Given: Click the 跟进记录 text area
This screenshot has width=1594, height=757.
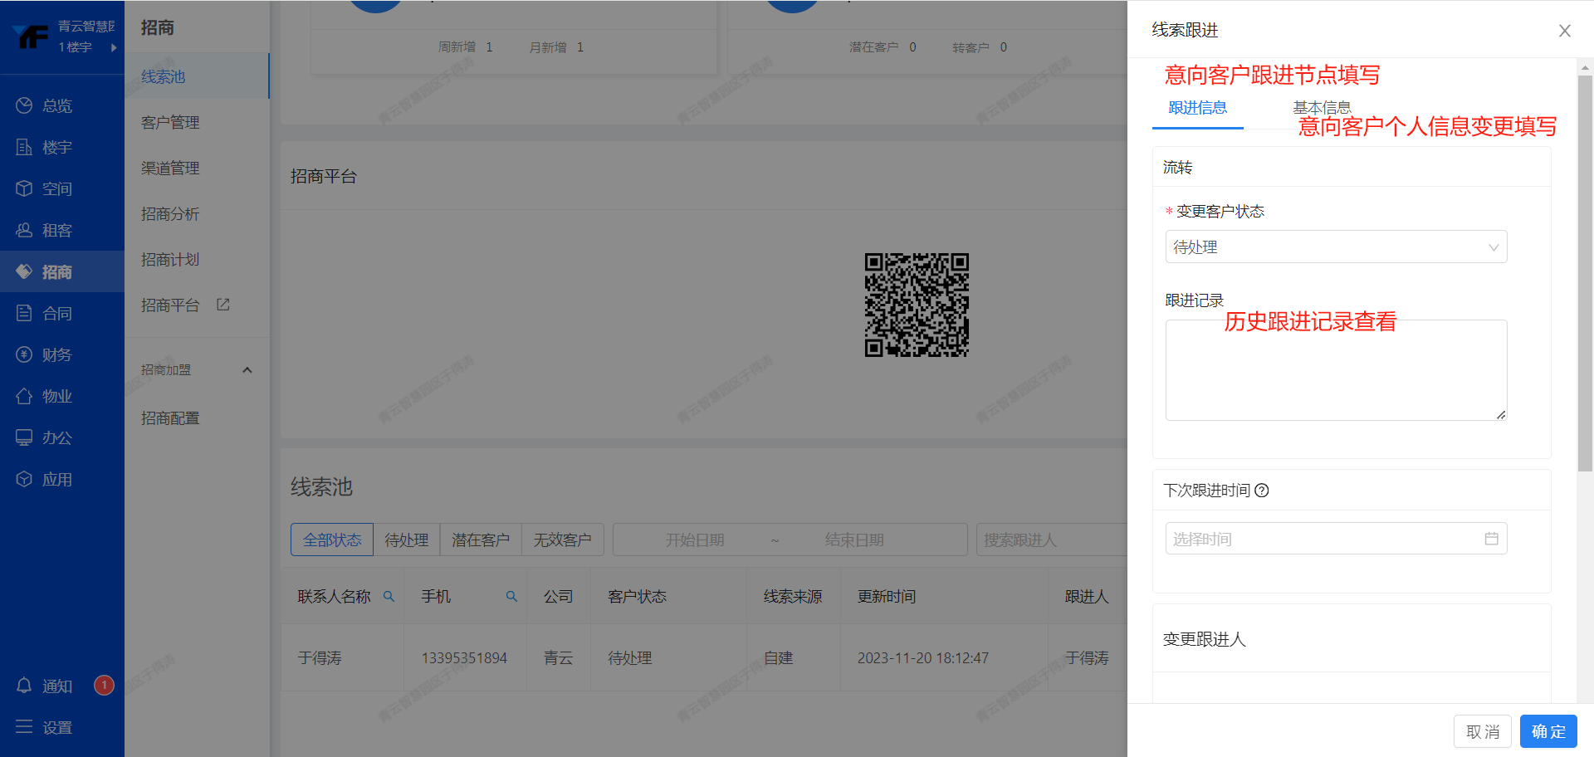Looking at the screenshot, I should coord(1336,370).
